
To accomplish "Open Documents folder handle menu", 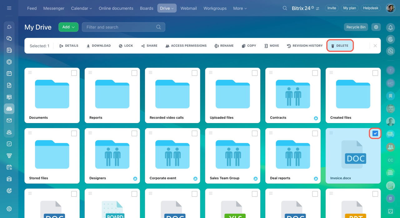I will (30, 72).
